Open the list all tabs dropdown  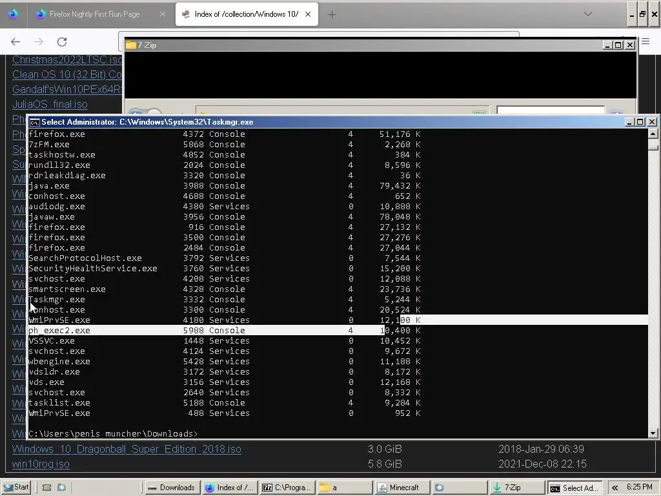coord(587,14)
